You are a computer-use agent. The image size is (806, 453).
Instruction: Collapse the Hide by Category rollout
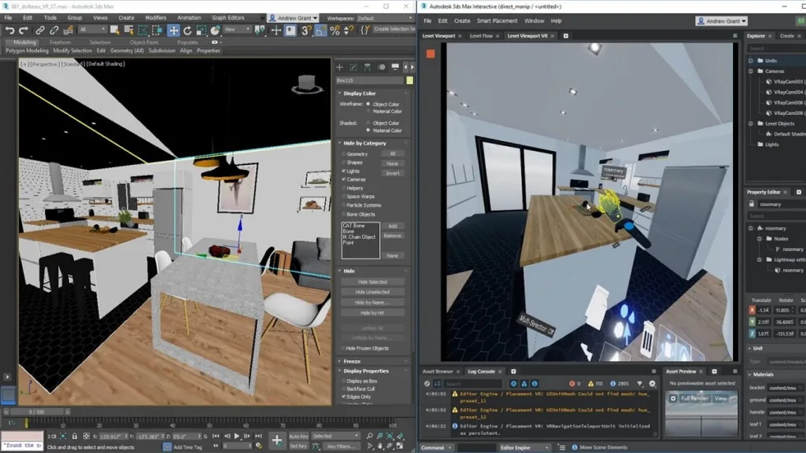click(364, 143)
